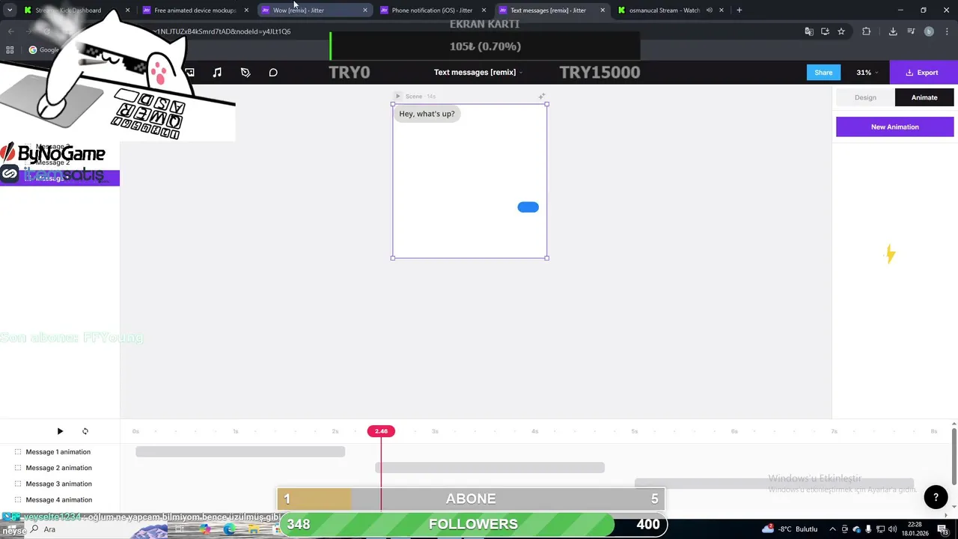
Task: Toggle loop playback in the timeline
Action: pos(85,431)
